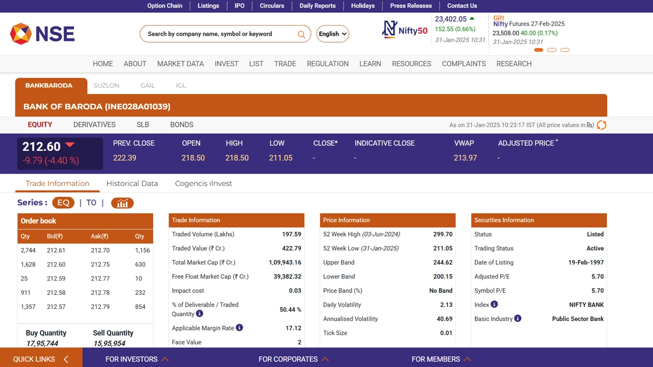Viewport: 653px width, 367px height.
Task: Open the chart icon in Series row
Action: pyautogui.click(x=122, y=203)
